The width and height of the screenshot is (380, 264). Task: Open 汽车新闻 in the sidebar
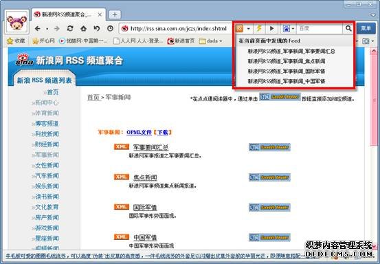(47, 176)
